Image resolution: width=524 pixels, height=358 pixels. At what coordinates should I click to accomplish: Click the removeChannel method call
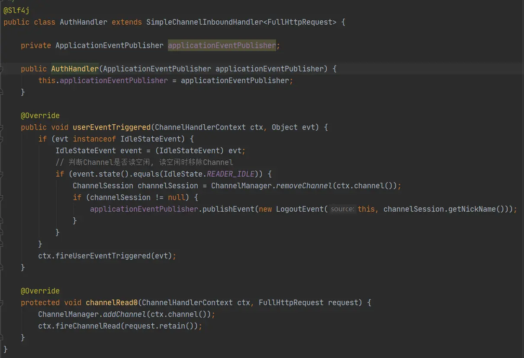pos(304,186)
